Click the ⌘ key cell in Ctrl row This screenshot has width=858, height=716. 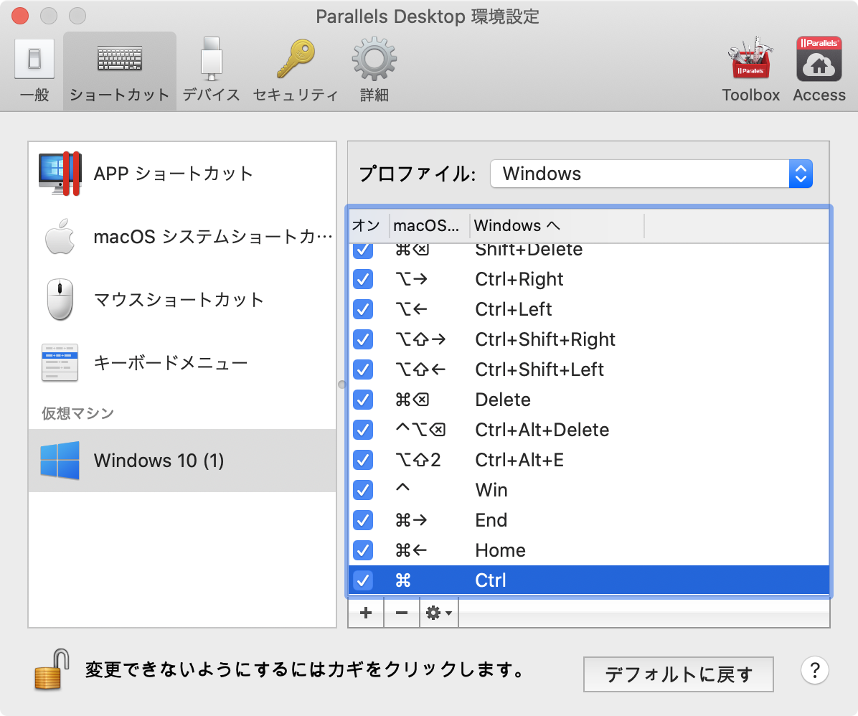pos(402,580)
